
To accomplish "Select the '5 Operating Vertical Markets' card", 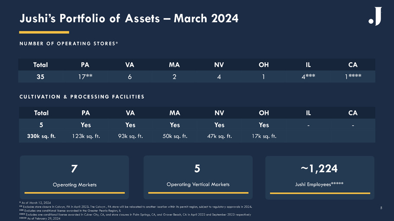I will 198,175.
